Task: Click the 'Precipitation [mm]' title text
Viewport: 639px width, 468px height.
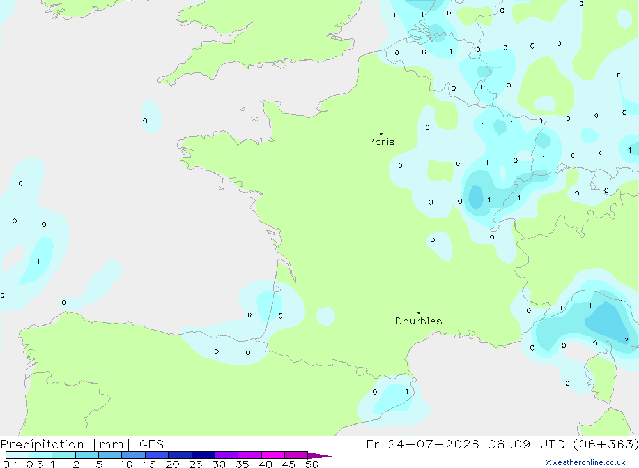Action: [x=65, y=444]
